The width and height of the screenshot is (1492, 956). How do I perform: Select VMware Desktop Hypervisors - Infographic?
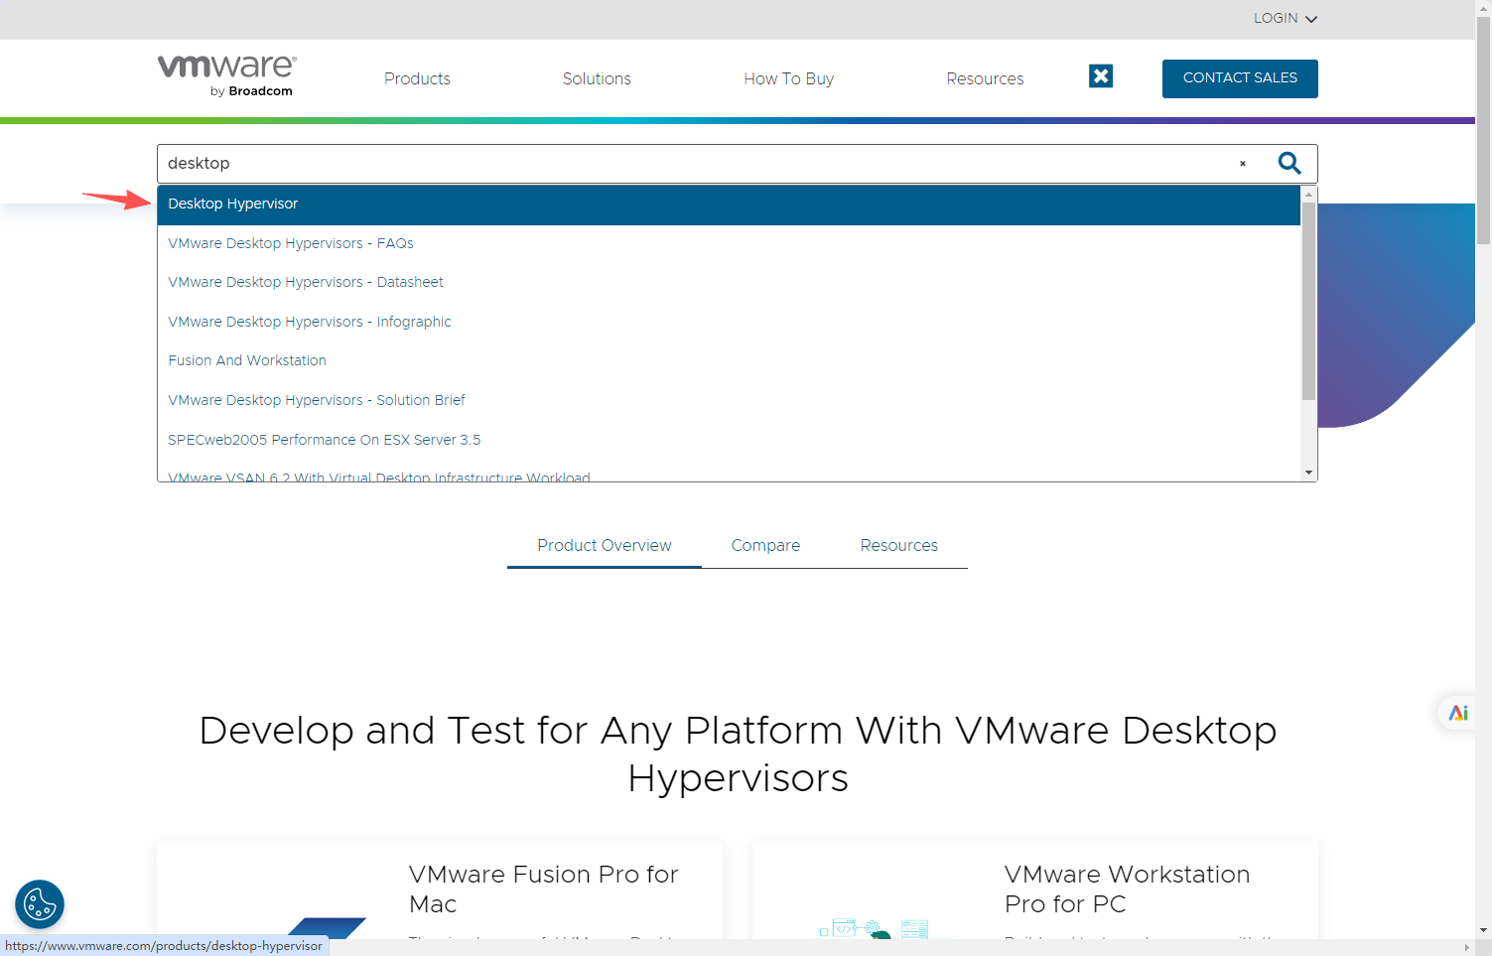pyautogui.click(x=729, y=322)
